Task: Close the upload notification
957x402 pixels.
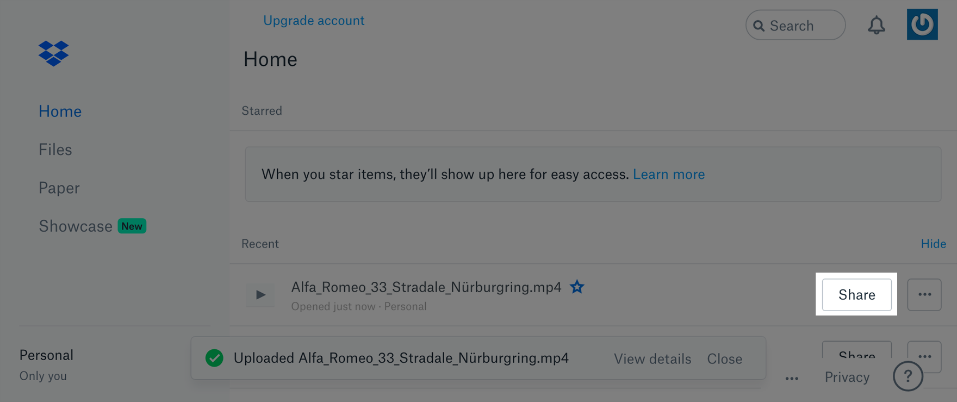Action: (724, 359)
